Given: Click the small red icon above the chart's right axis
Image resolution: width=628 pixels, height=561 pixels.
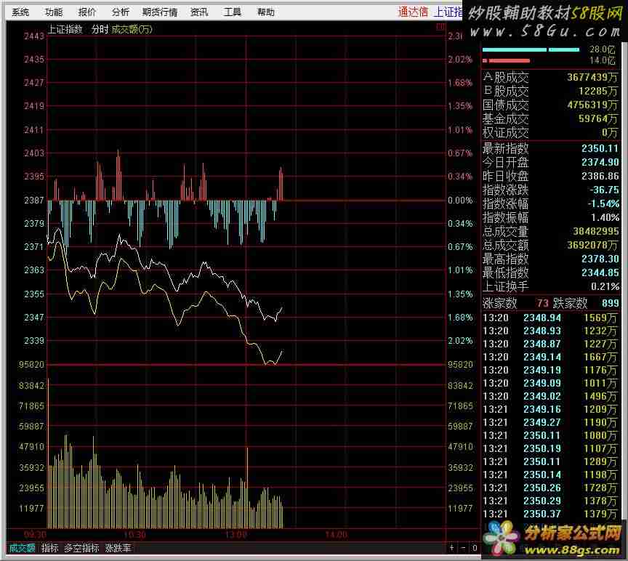Looking at the screenshot, I should coord(440,27).
